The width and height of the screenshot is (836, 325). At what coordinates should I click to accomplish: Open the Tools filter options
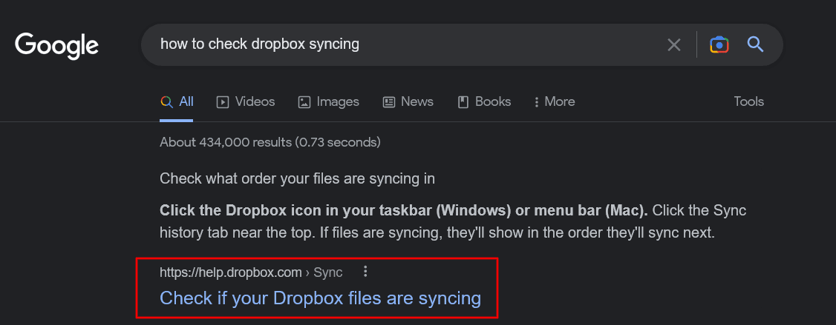point(748,102)
